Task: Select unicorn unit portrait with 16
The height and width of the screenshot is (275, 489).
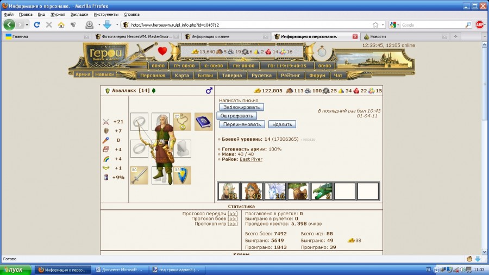Action: tap(275, 191)
